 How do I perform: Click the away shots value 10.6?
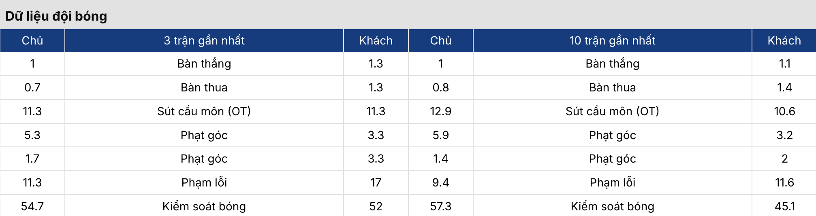784,111
